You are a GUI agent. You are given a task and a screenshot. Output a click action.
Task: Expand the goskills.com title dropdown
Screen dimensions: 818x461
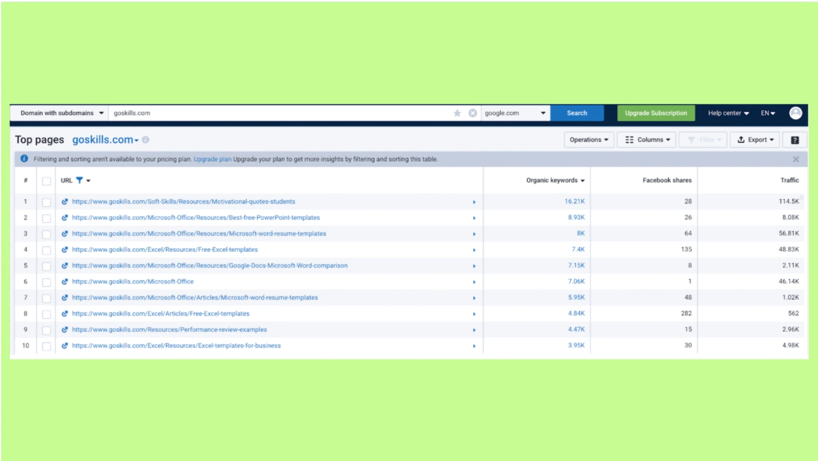click(105, 140)
